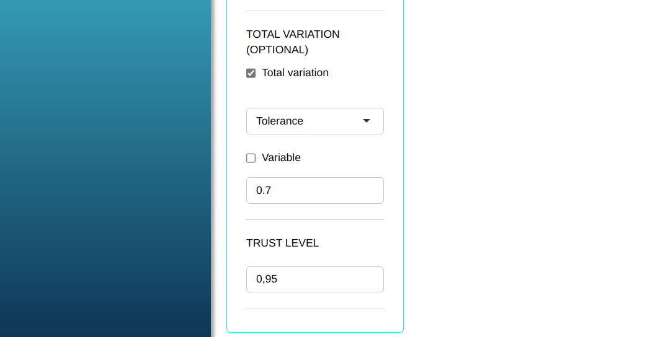Enable the Variable checkbox
The height and width of the screenshot is (337, 655).
point(251,158)
